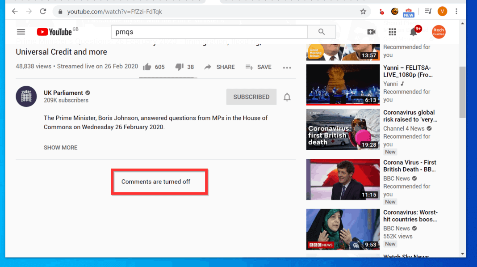Click the '48,838 views' text

click(x=33, y=67)
